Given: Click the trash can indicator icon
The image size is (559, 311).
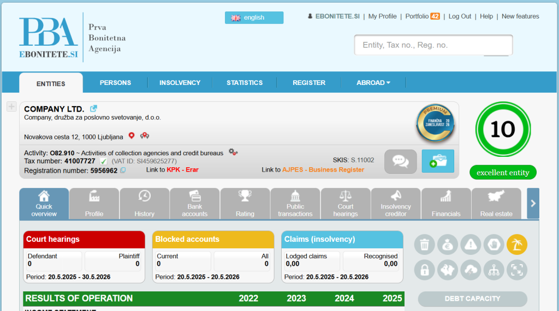Looking at the screenshot, I should pos(424,245).
